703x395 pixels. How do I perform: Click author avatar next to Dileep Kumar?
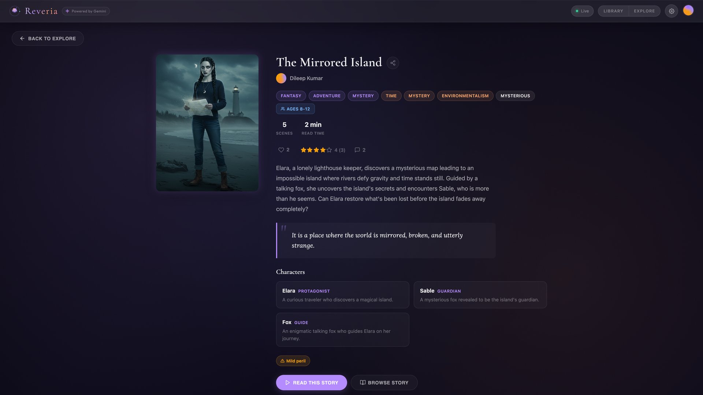point(281,78)
